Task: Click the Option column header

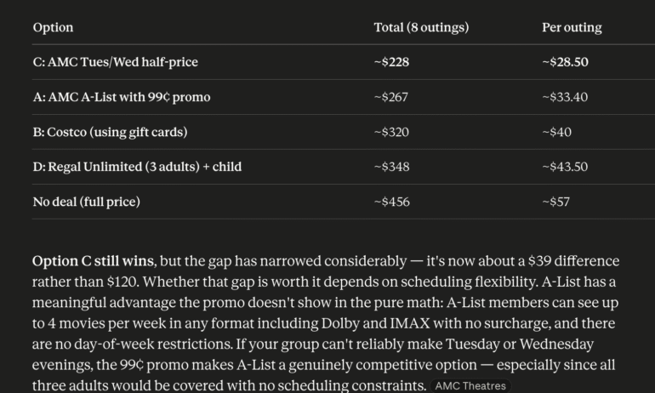Action: 53,27
